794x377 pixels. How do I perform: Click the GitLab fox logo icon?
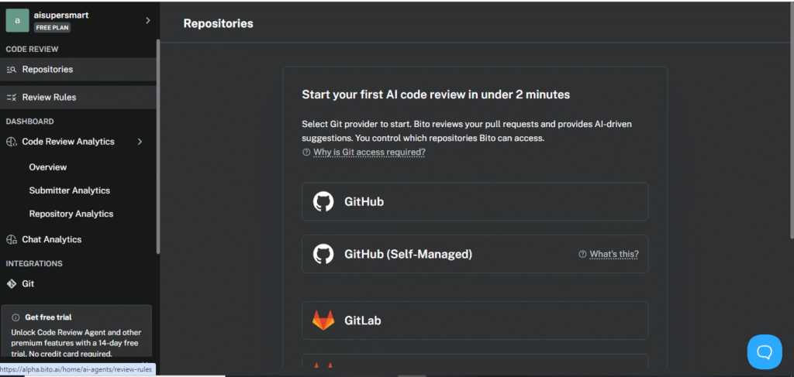pos(323,320)
